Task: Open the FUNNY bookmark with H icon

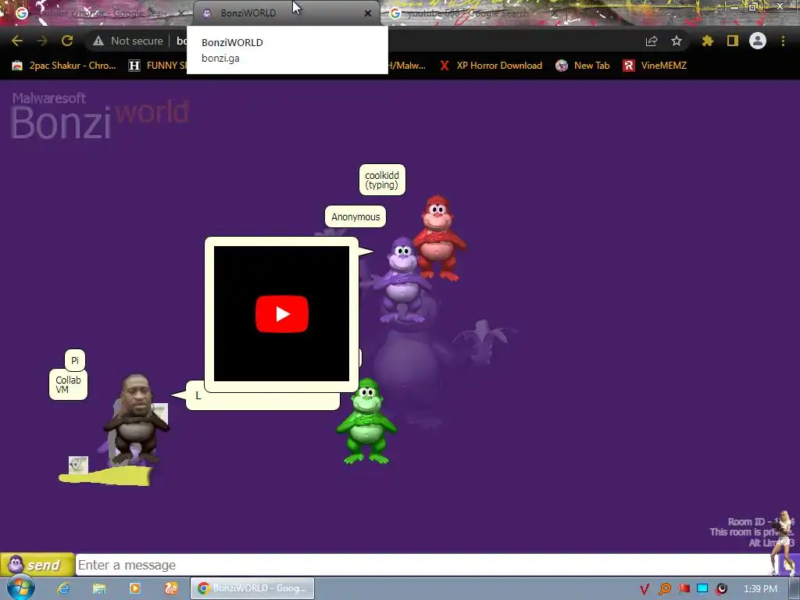Action: click(x=157, y=66)
